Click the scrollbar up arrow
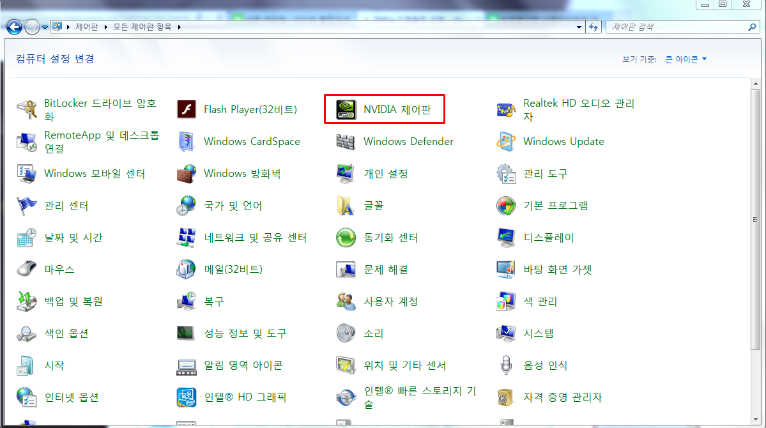The width and height of the screenshot is (766, 428). point(756,84)
